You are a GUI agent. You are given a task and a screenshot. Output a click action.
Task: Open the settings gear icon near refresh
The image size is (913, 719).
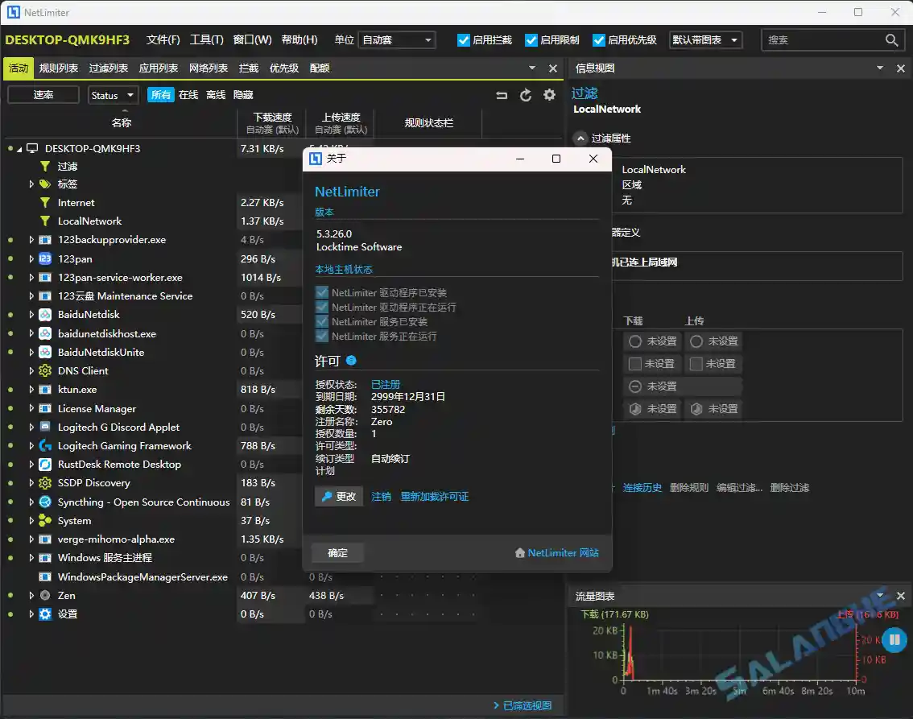tap(550, 94)
